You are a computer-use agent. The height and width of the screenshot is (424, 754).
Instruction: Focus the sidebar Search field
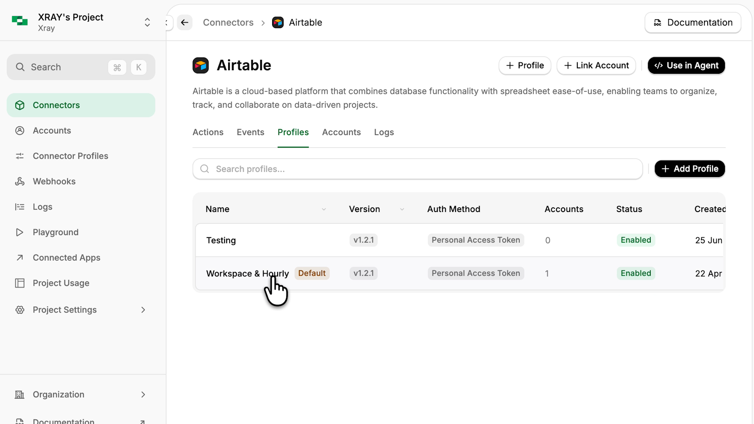pos(81,67)
